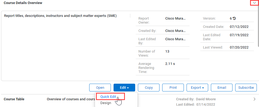Select Number of Views value 13

tap(167, 51)
